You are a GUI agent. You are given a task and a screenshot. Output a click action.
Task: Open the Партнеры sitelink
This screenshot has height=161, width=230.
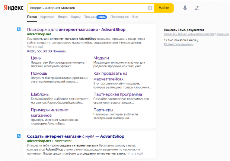pyautogui.click(x=103, y=110)
